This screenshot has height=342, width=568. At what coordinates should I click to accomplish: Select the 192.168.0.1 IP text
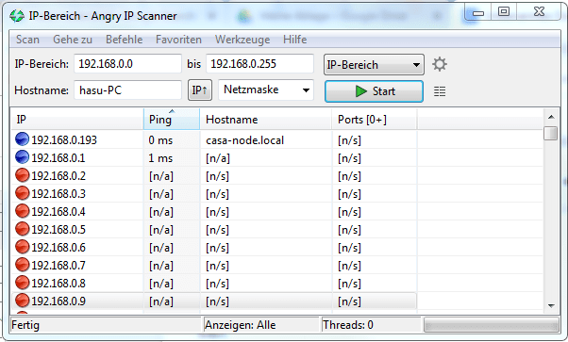58,157
